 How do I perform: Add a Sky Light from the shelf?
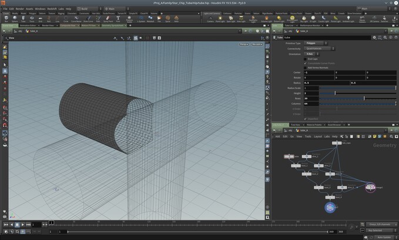304,19
